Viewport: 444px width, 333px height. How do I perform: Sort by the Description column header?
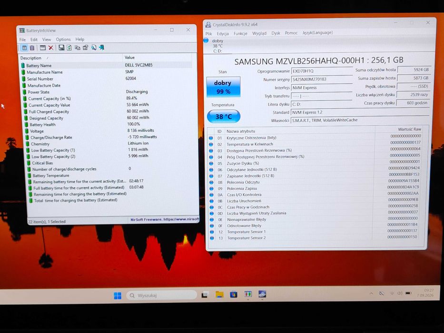click(71, 58)
